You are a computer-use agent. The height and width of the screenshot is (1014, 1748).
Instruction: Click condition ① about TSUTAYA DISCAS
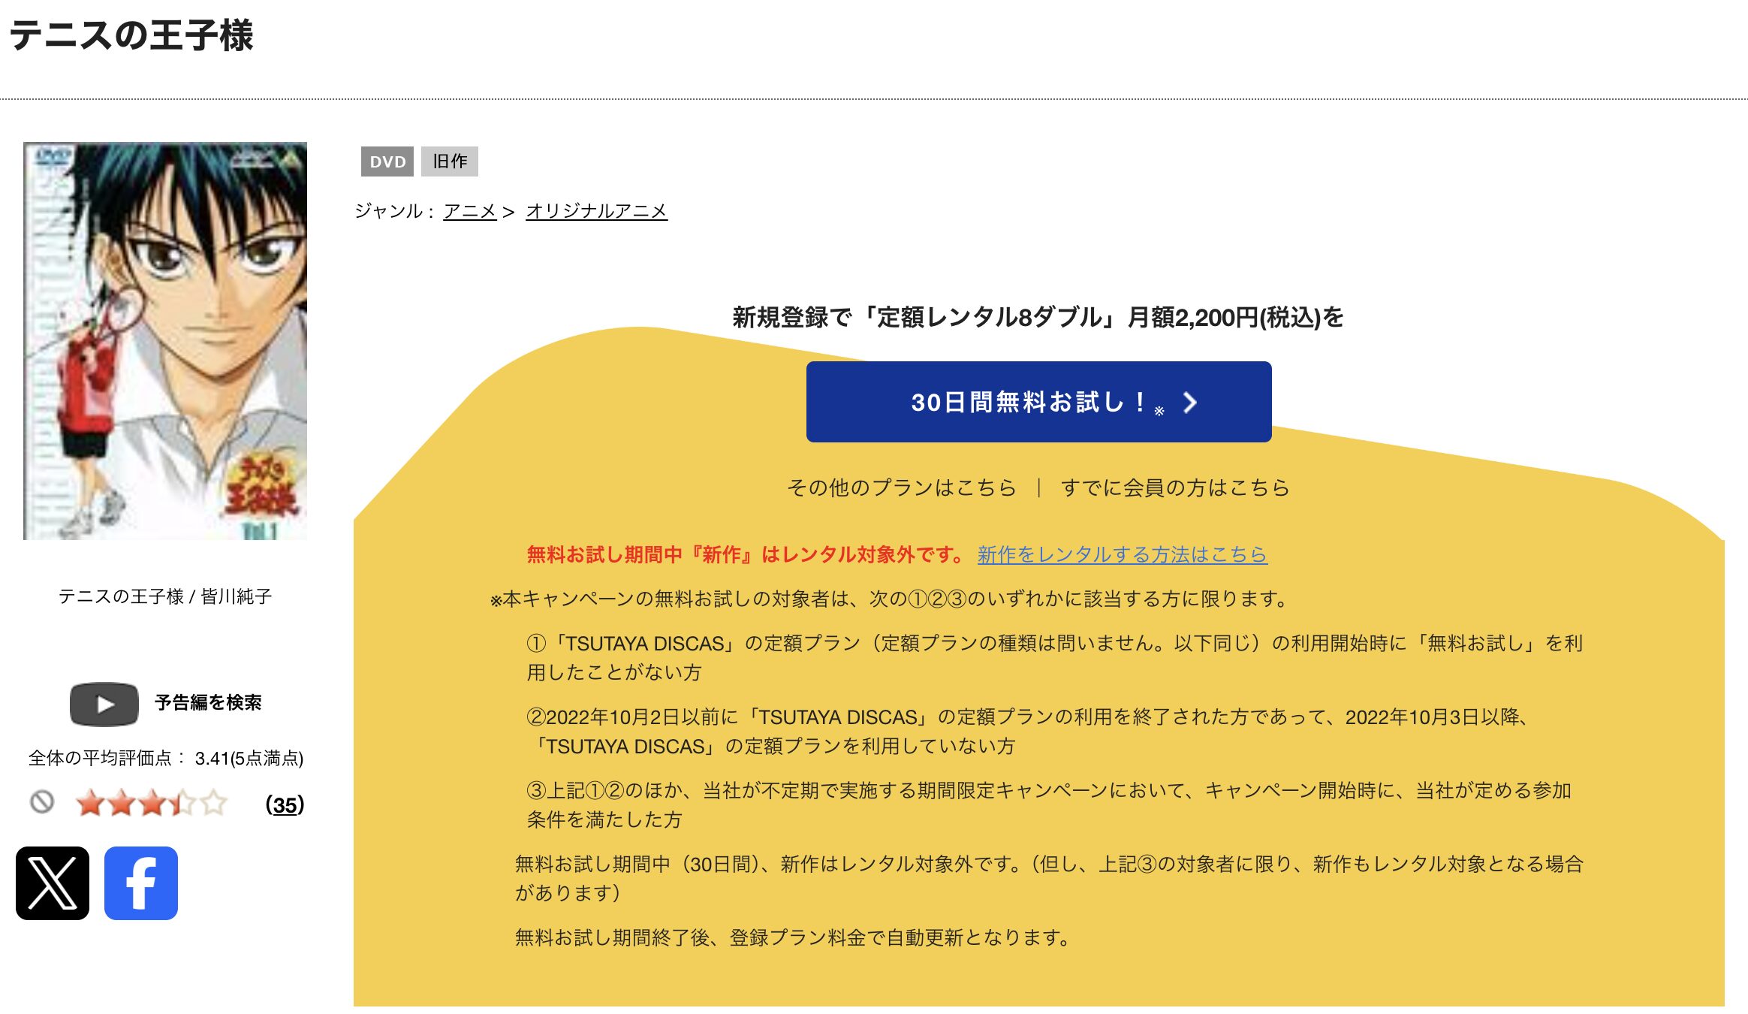pyautogui.click(x=1055, y=657)
